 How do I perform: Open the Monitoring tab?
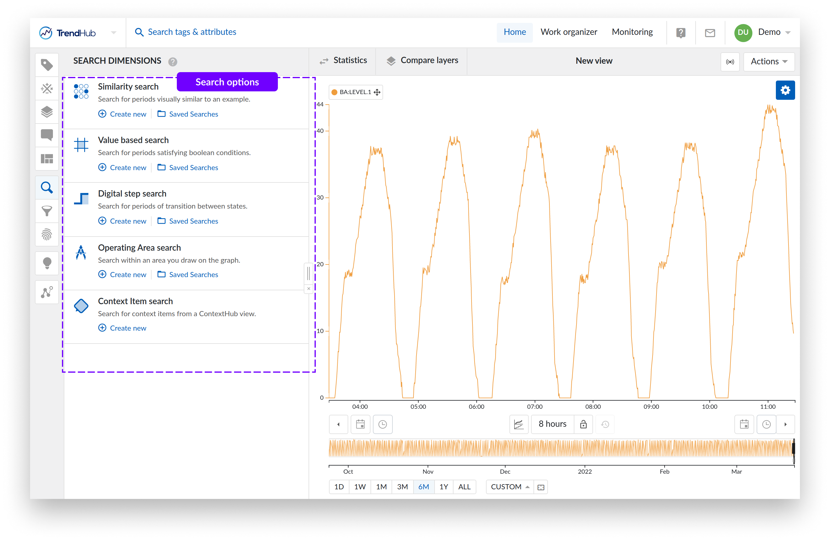tap(632, 32)
